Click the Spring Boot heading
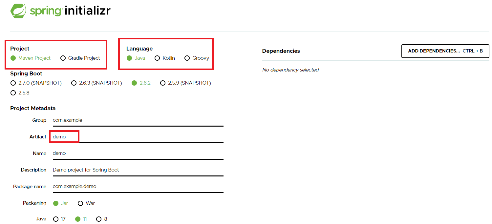This screenshot has height=224, width=492. [x=26, y=73]
